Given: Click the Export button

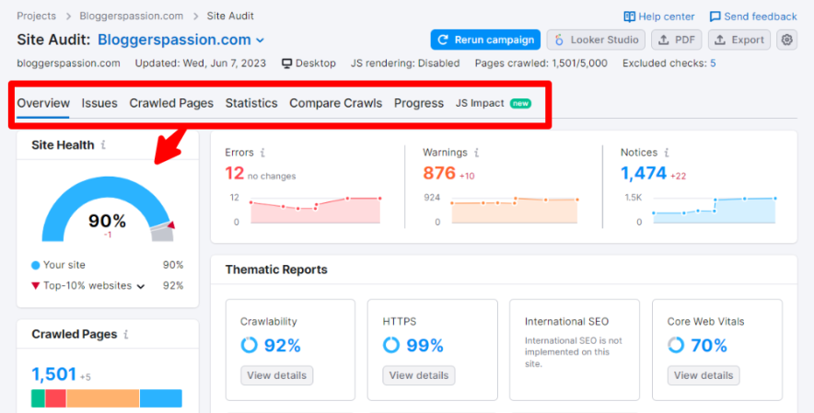Looking at the screenshot, I should pos(739,40).
